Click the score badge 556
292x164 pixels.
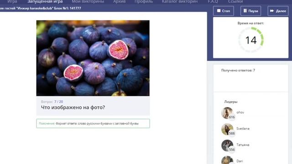(x=232, y=149)
